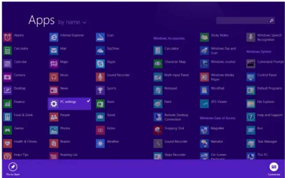Launch the Command Prompt icon

pos(251,64)
